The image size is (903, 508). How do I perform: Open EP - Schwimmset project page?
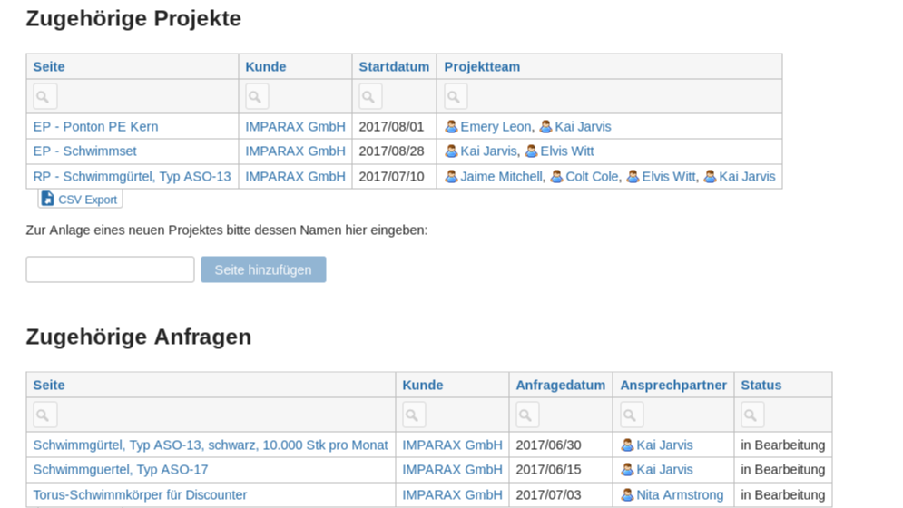coord(84,151)
